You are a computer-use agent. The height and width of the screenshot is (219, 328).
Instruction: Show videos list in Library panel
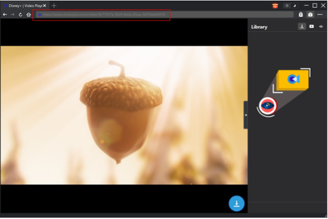311,26
